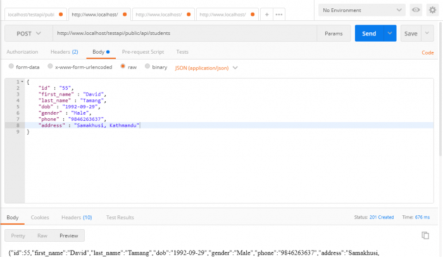Open the response Cookies tab
Screen dimensions: 443x257
coord(40,217)
